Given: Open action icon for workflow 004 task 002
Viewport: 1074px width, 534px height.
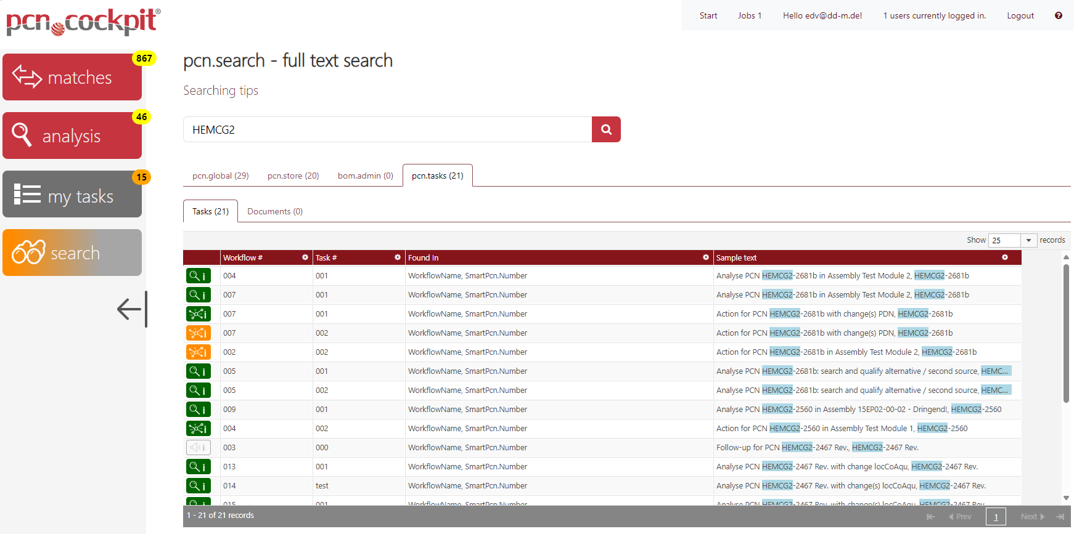Looking at the screenshot, I should 199,429.
